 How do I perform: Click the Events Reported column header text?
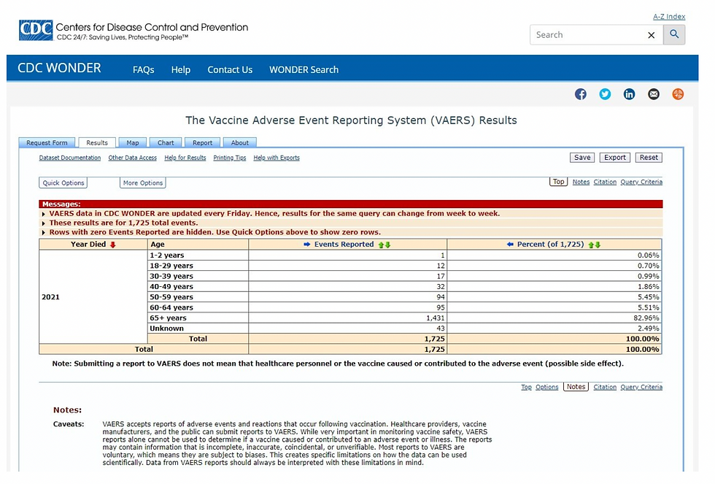point(344,245)
